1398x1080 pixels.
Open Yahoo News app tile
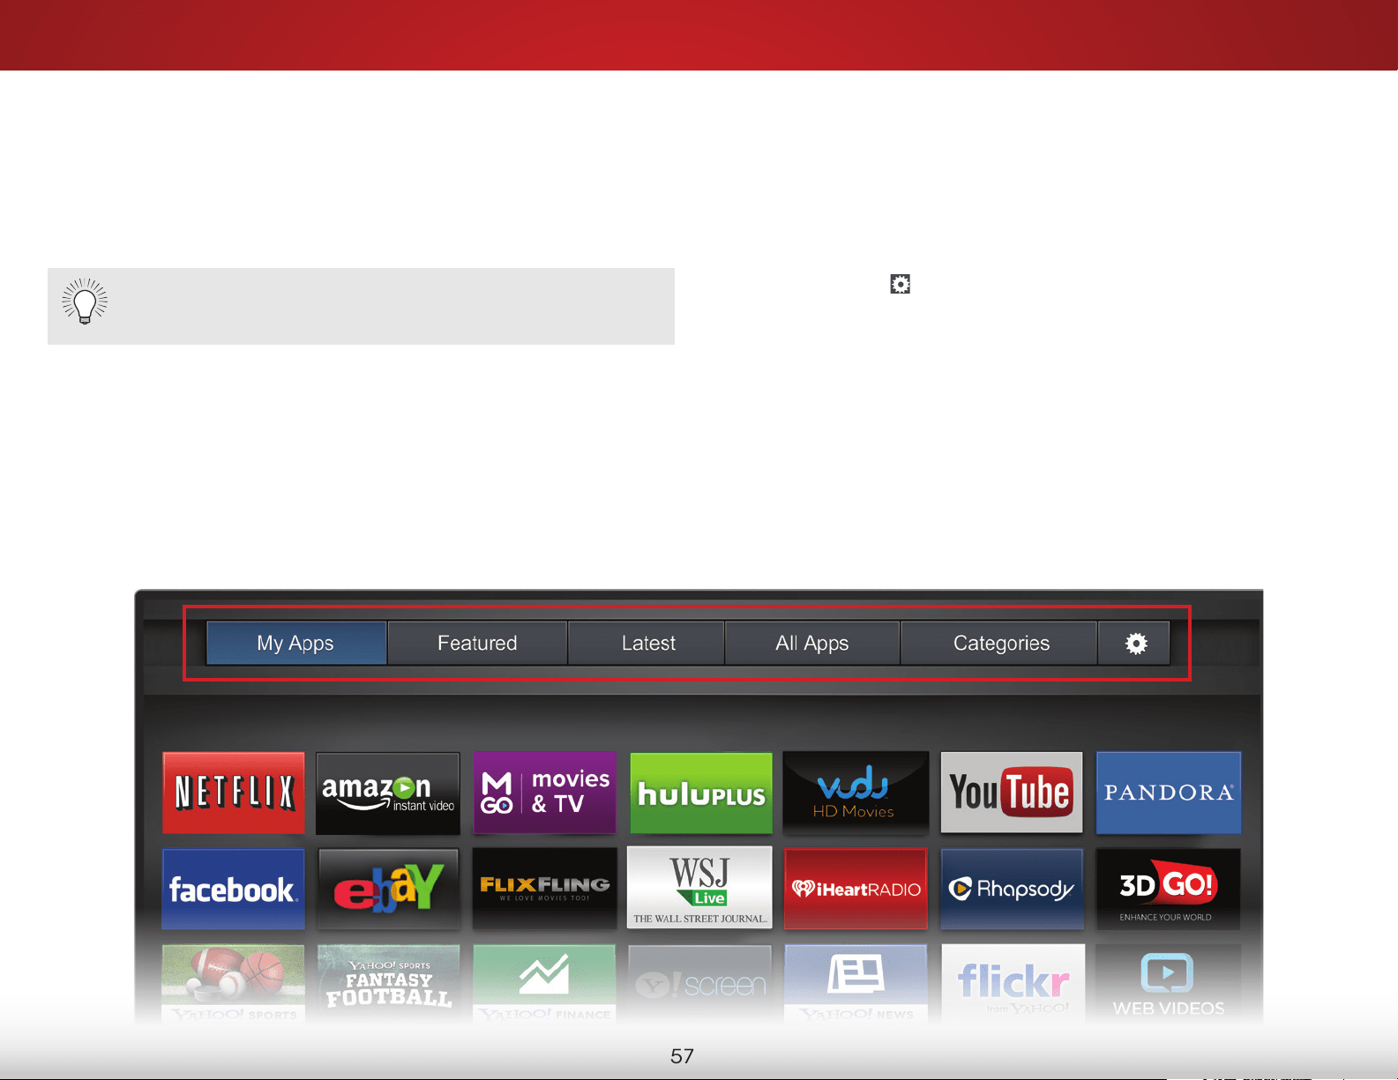pos(856,984)
